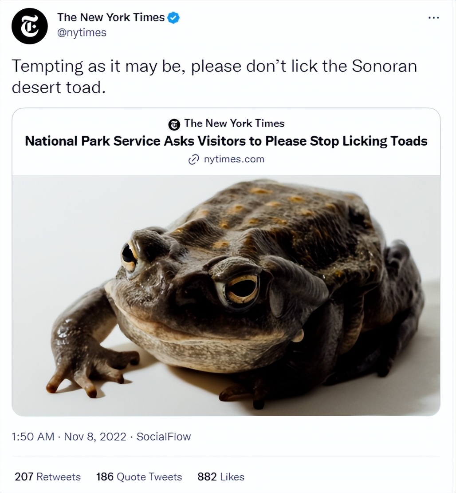Click the small NYT logo in link card

tap(175, 124)
